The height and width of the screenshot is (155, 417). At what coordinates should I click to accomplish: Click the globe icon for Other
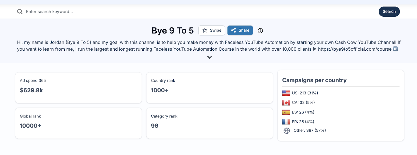pyautogui.click(x=287, y=131)
